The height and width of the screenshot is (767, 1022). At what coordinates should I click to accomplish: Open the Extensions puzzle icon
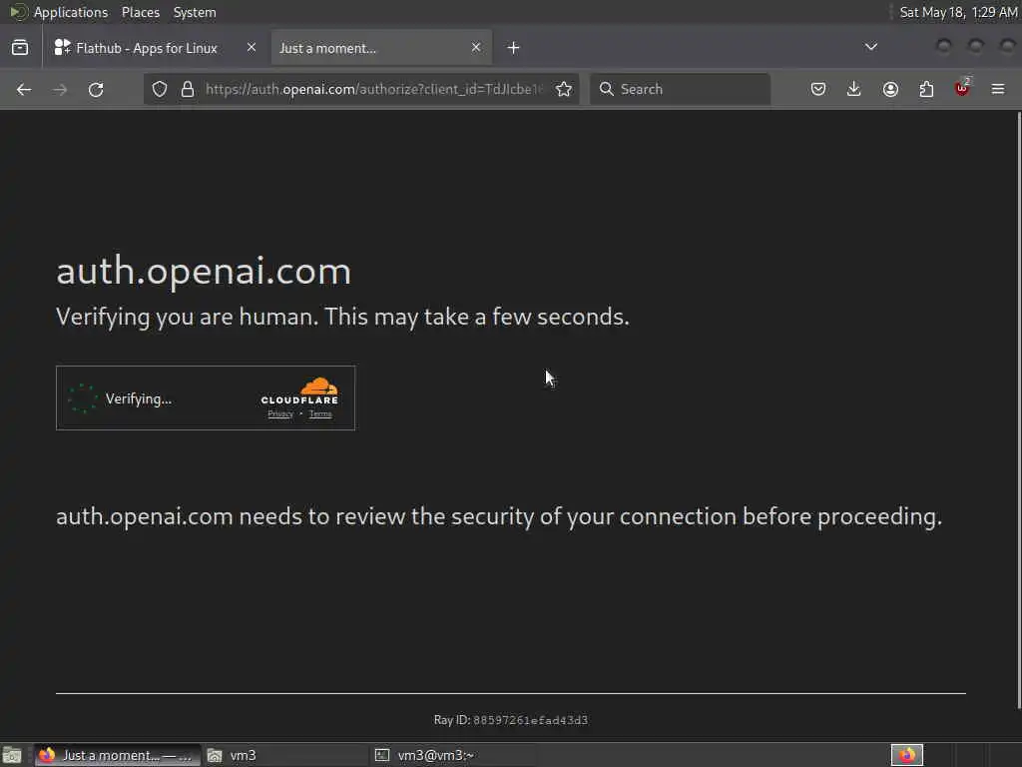926,89
